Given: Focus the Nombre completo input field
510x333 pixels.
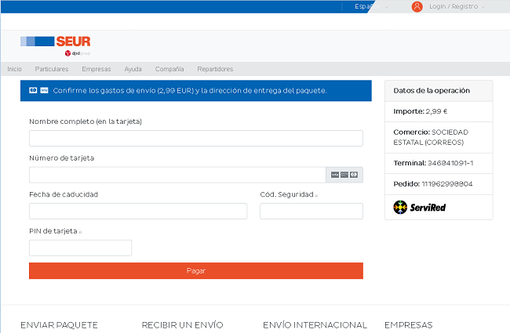Looking at the screenshot, I should 195,139.
